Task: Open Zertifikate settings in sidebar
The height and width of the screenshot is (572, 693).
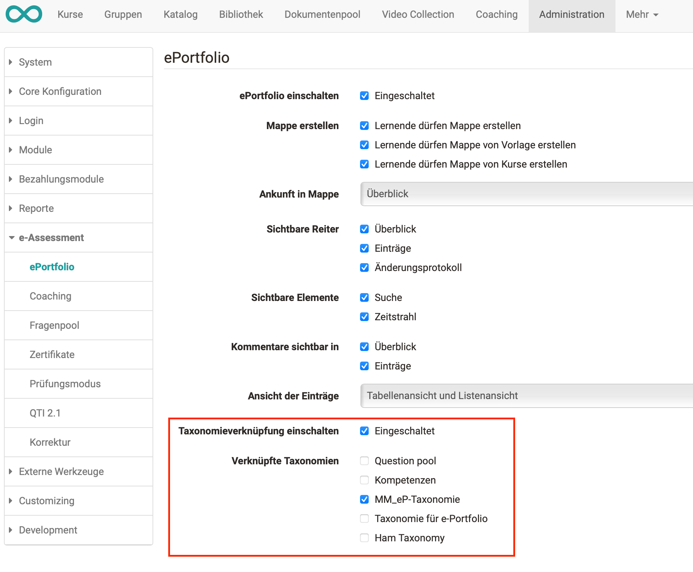Action: pos(52,354)
